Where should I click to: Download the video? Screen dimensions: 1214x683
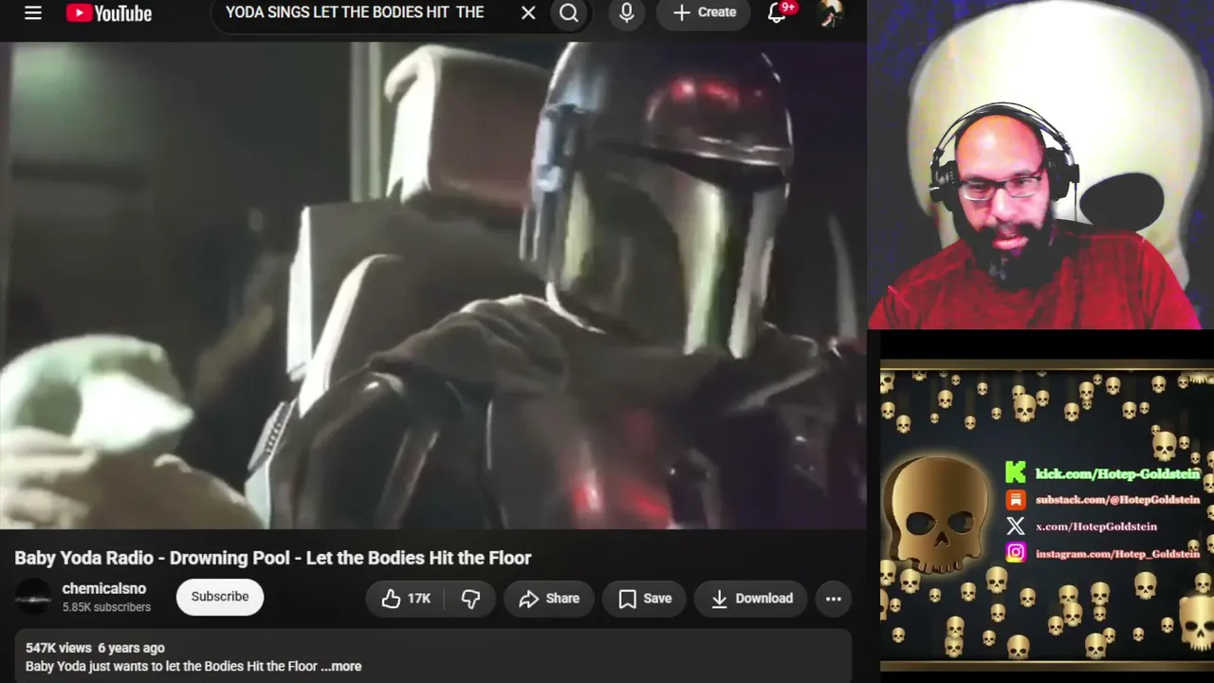752,599
